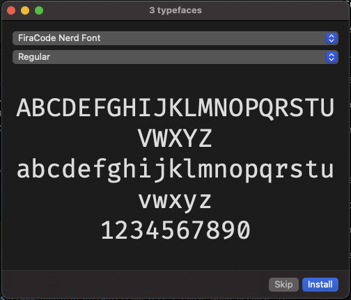Click the Install button
Viewport: 351px width, 300px height.
320,285
